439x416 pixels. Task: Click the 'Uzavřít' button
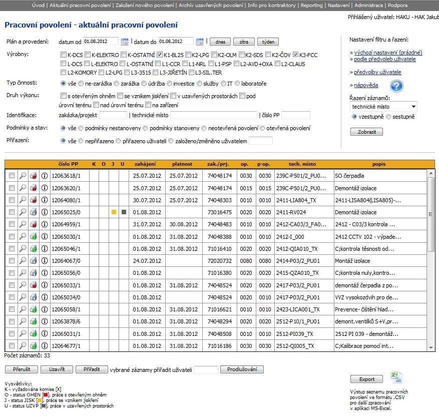pyautogui.click(x=57, y=369)
